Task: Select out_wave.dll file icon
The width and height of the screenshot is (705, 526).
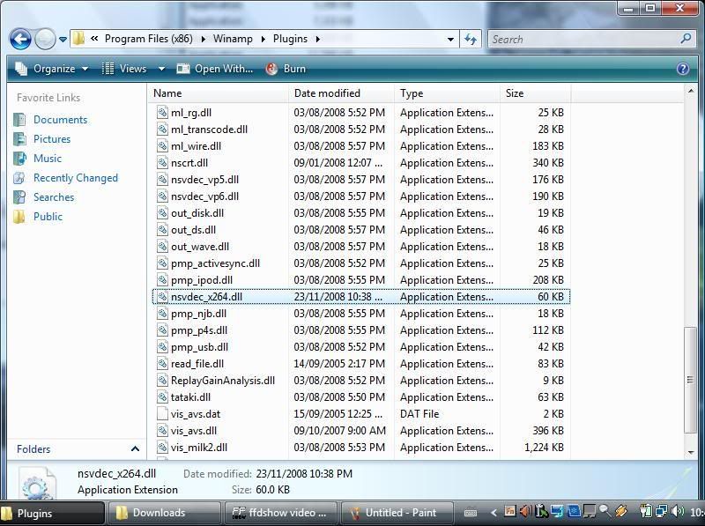Action: [162, 247]
